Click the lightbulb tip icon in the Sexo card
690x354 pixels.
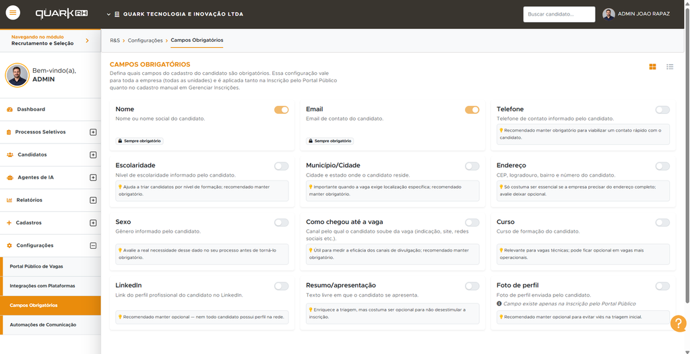point(120,250)
